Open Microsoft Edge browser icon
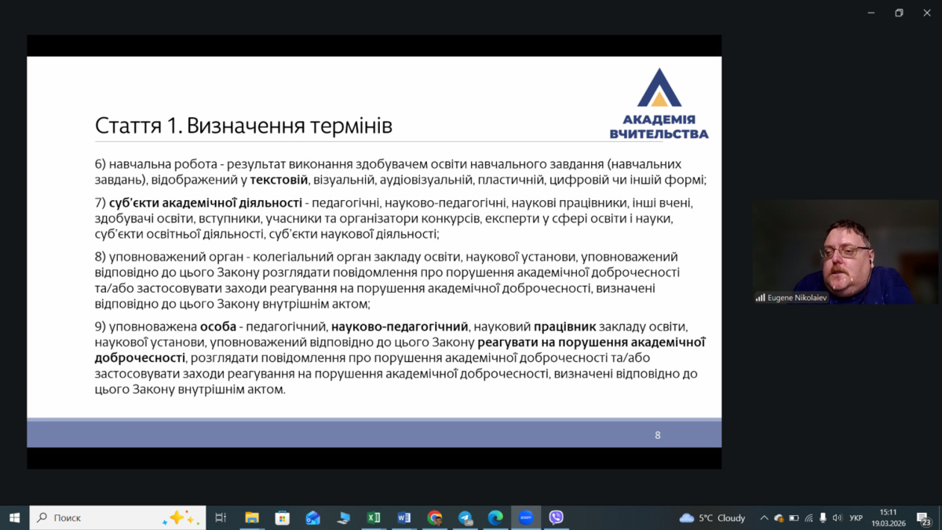This screenshot has width=942, height=530. pyautogui.click(x=495, y=517)
